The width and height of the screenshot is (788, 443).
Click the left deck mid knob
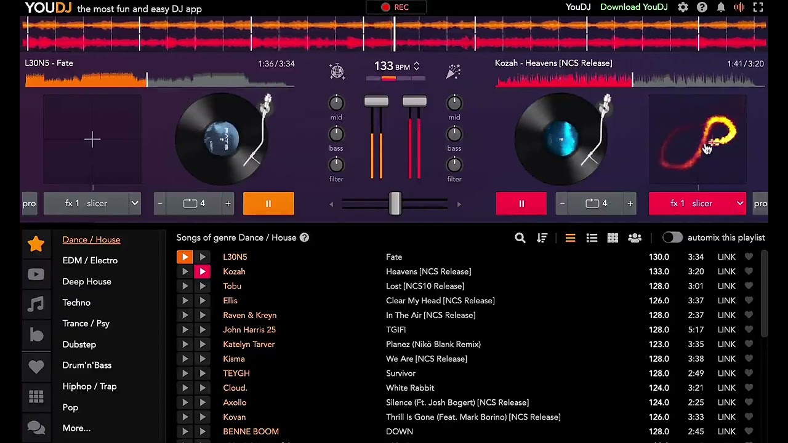click(x=336, y=103)
